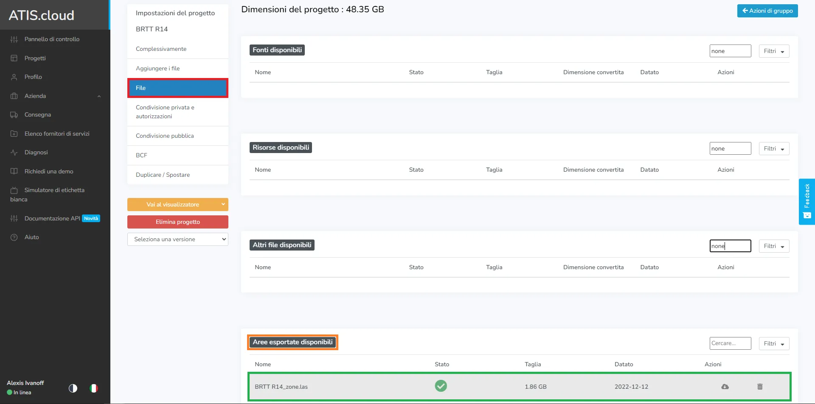Download BRTT R14_zone.las with cloud icon
815x404 pixels.
tap(725, 387)
